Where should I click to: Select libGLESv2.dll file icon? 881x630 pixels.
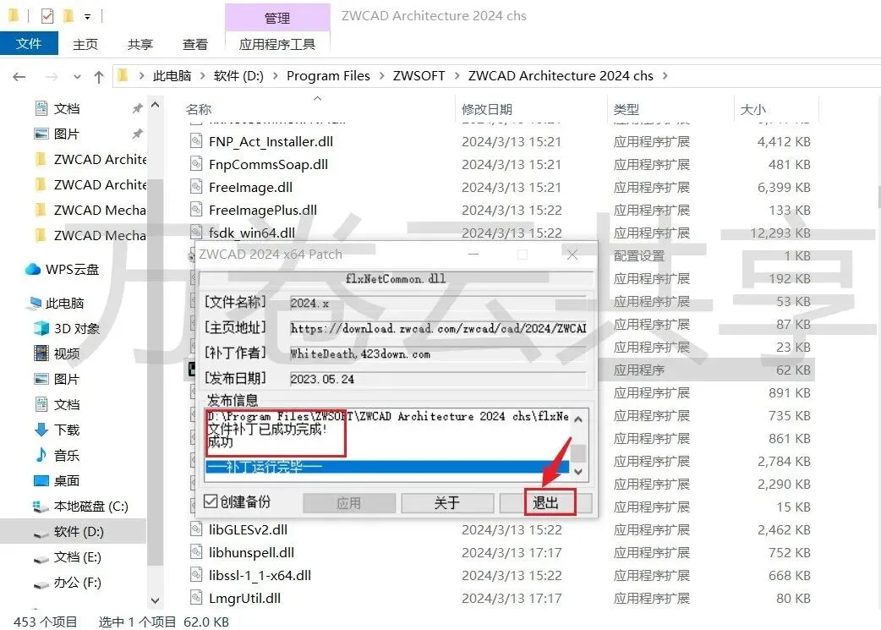pyautogui.click(x=195, y=529)
